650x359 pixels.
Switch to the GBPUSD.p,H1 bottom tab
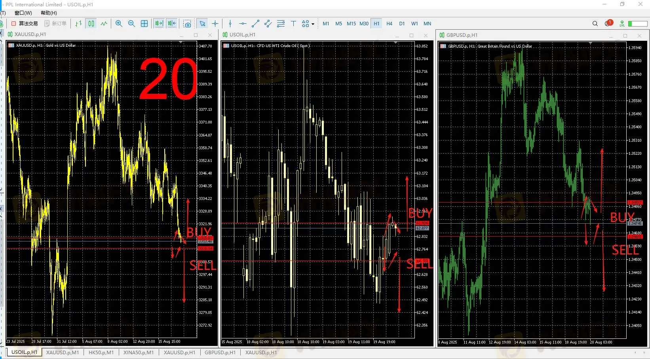220,352
